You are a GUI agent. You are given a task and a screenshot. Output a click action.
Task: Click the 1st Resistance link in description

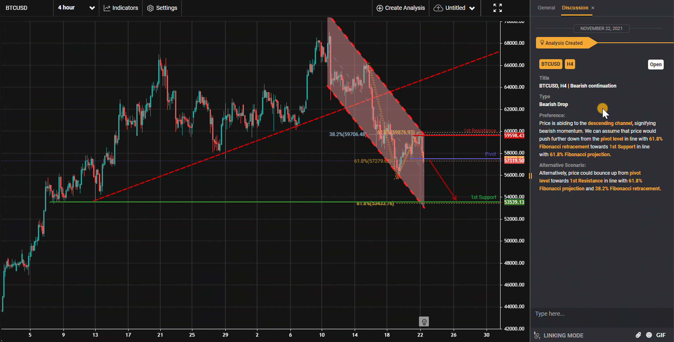point(586,181)
